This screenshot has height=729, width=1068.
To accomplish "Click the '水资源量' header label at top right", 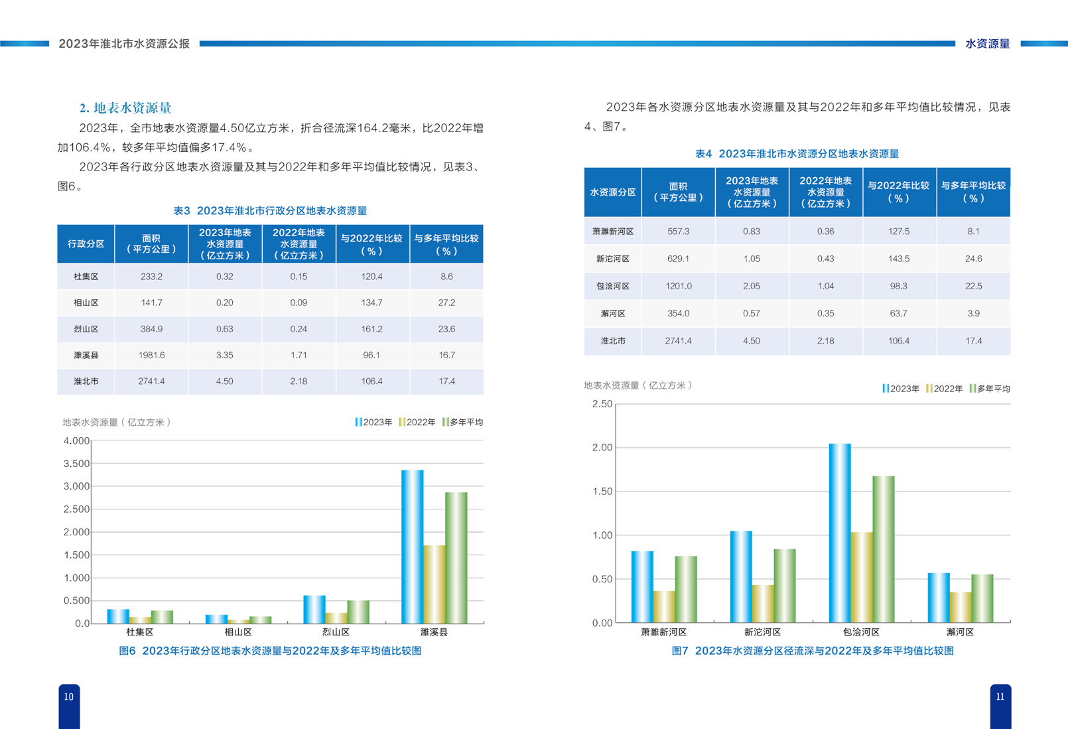I will (x=987, y=44).
